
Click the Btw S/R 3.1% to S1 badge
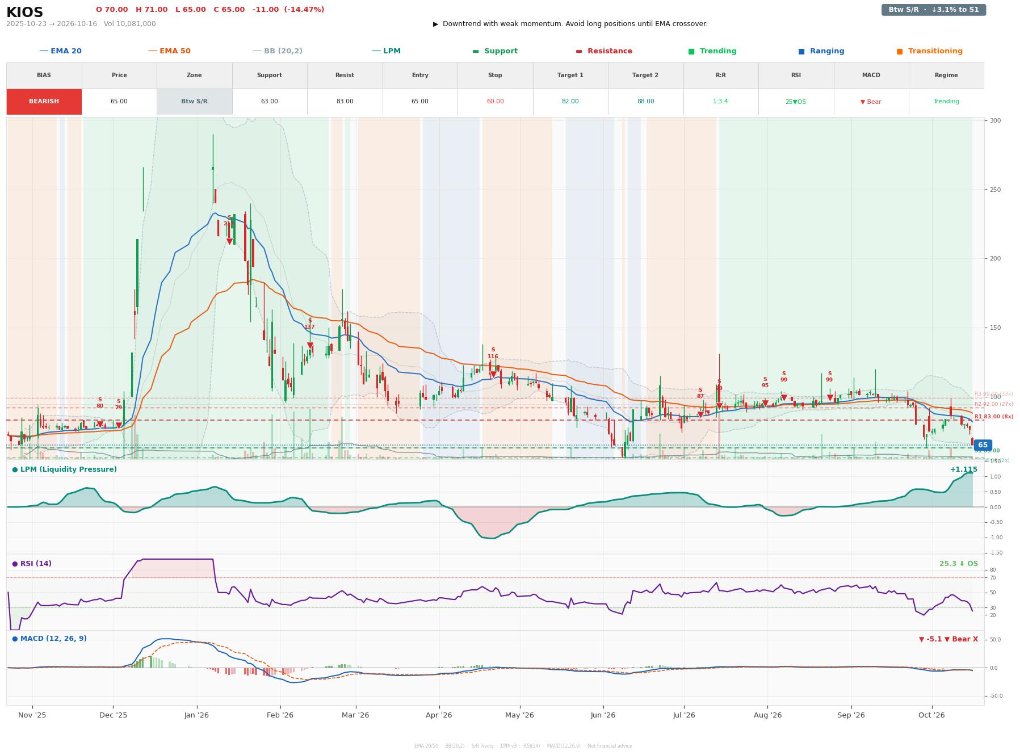[x=934, y=10]
